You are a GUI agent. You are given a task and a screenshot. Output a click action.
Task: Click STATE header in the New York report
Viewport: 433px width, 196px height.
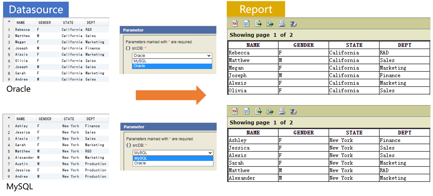click(354, 133)
